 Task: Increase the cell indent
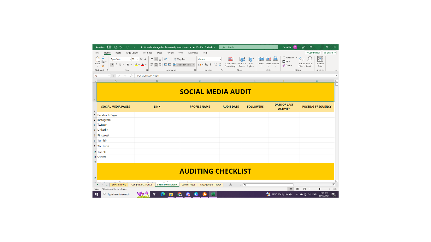(x=169, y=65)
